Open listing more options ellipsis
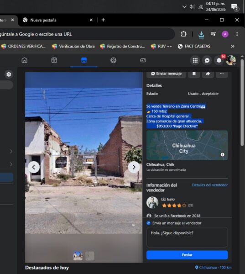 [x=222, y=74]
